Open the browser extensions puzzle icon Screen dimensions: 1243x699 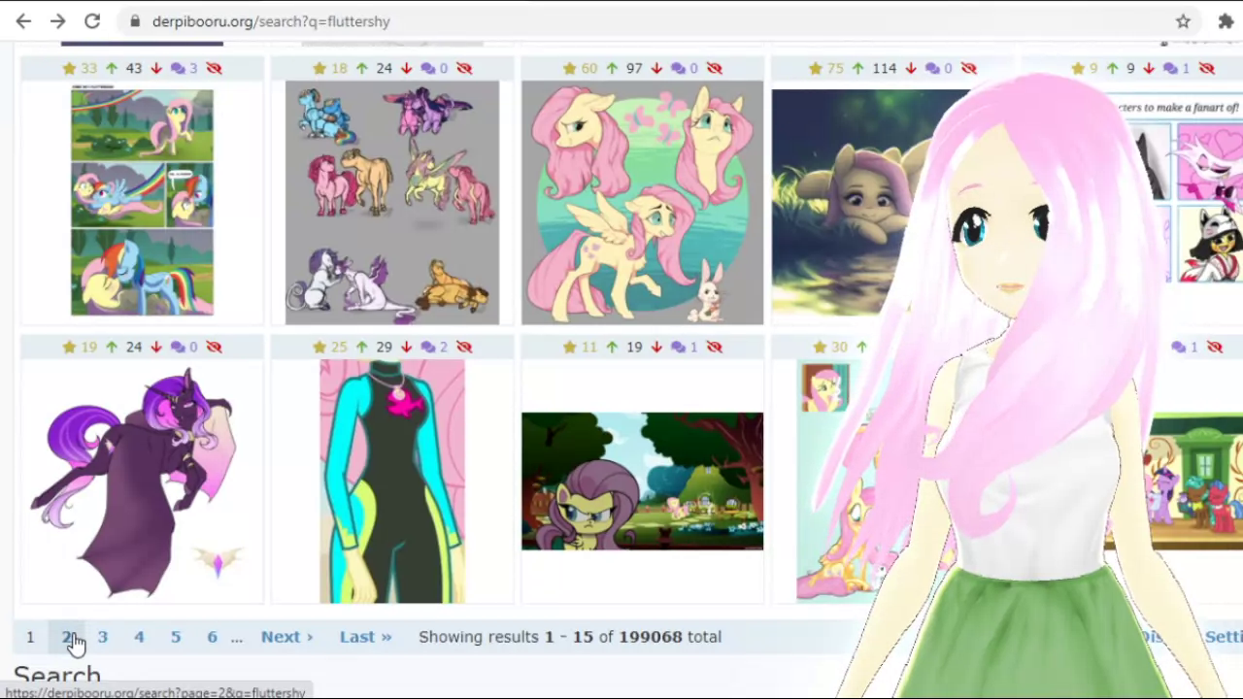(x=1226, y=20)
